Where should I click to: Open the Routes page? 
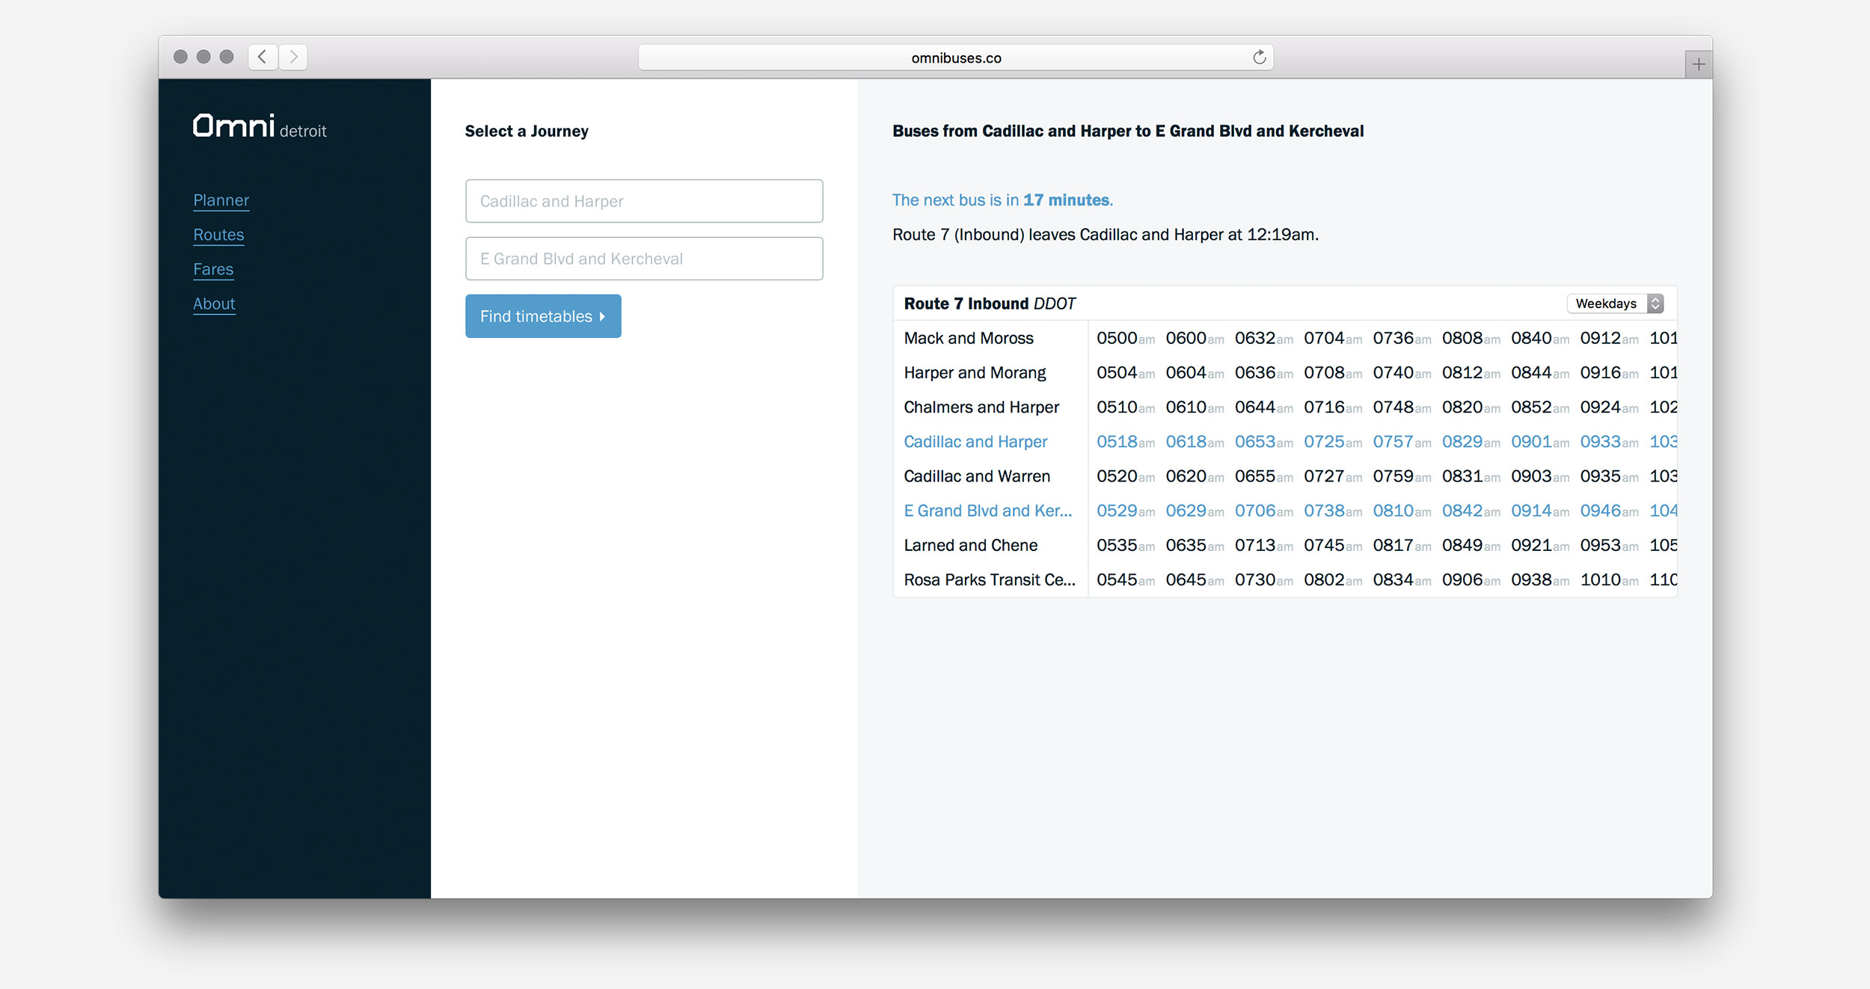[218, 235]
